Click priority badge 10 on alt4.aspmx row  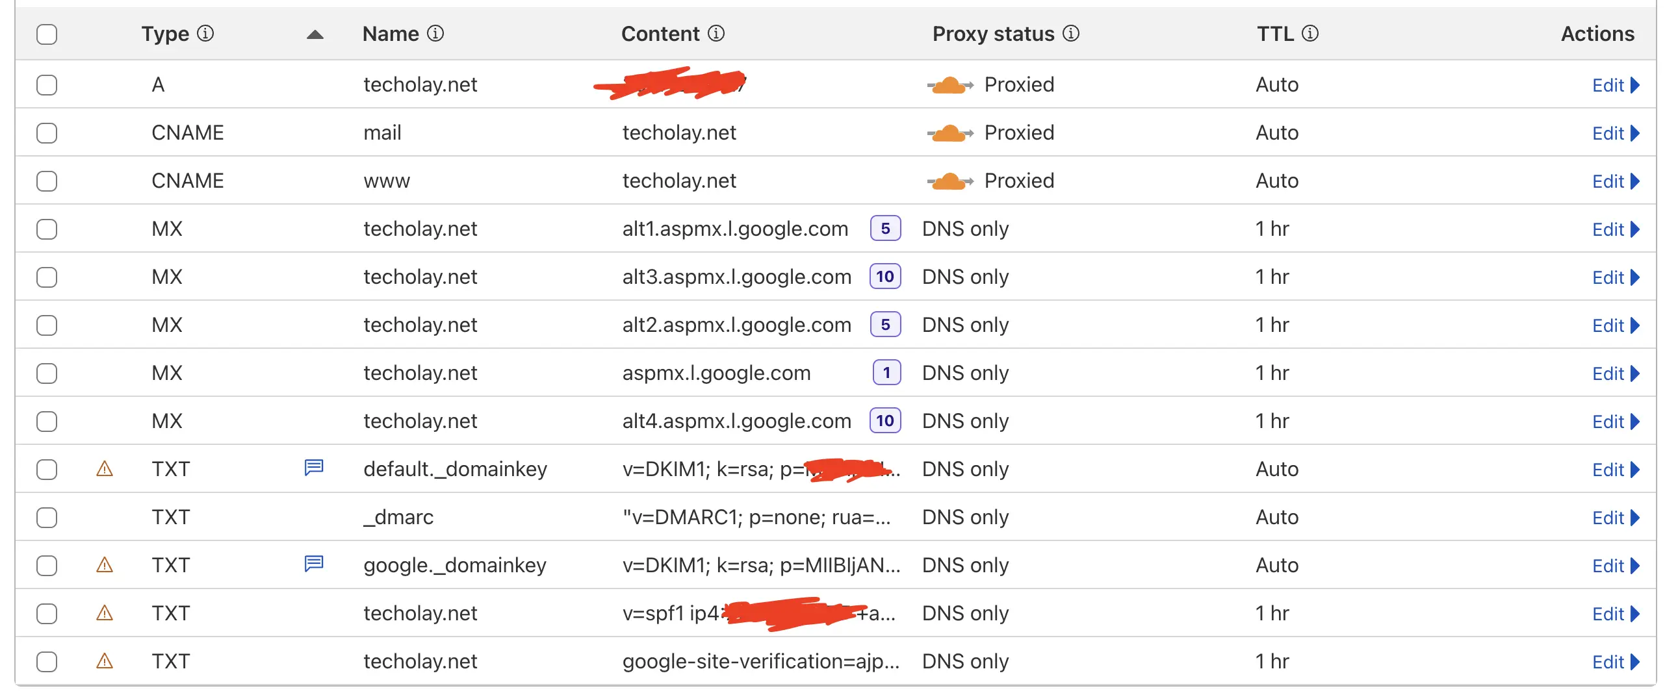pyautogui.click(x=885, y=421)
